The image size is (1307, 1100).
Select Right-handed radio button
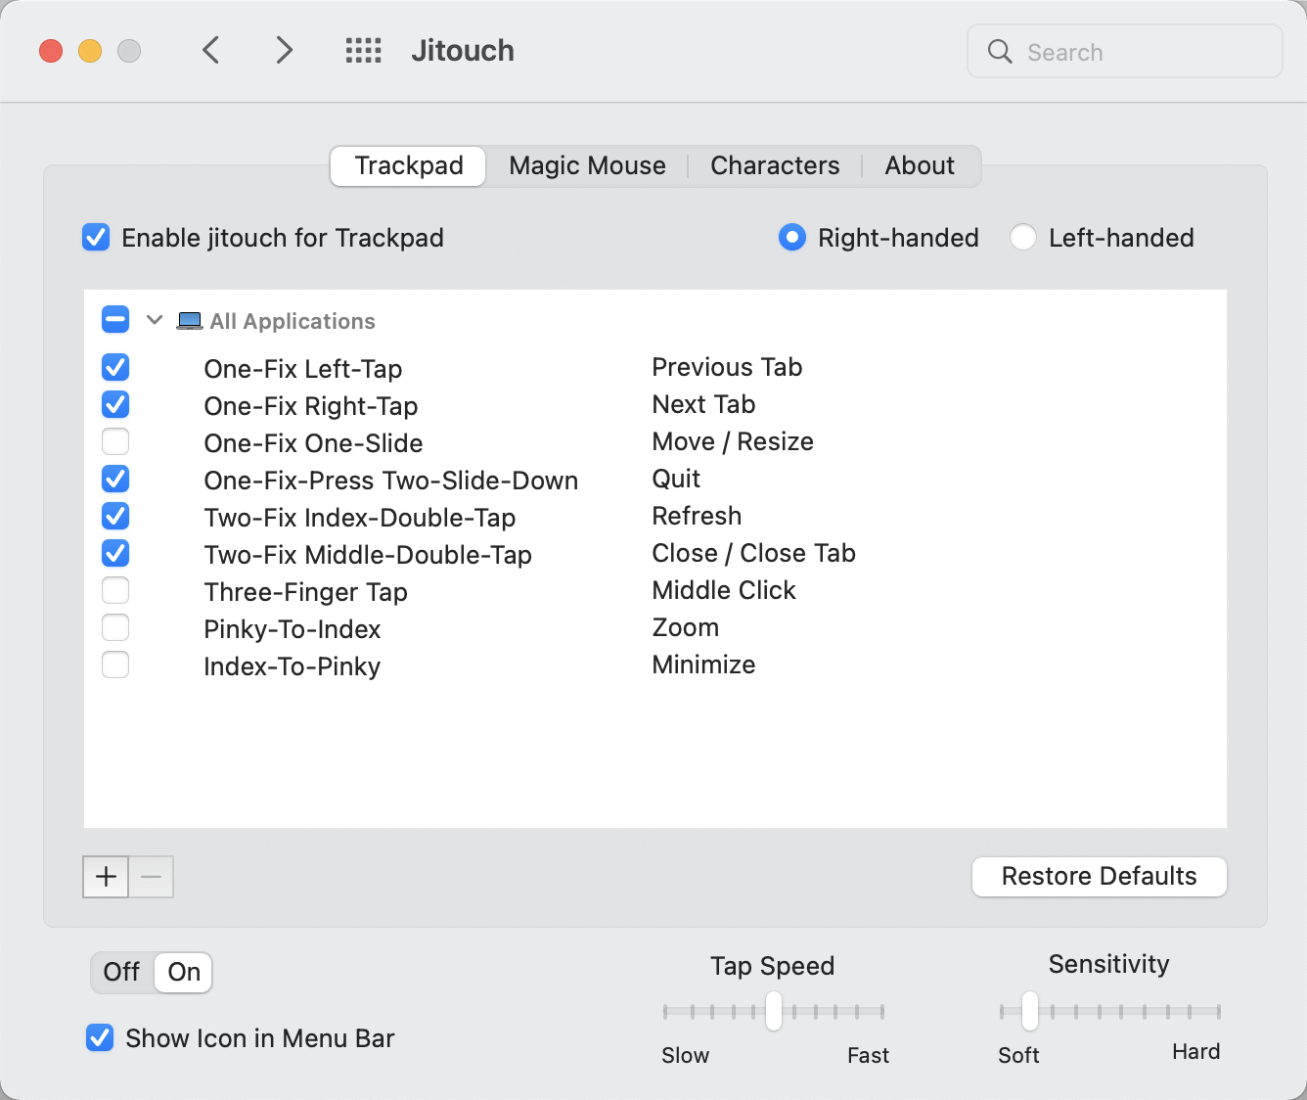792,238
